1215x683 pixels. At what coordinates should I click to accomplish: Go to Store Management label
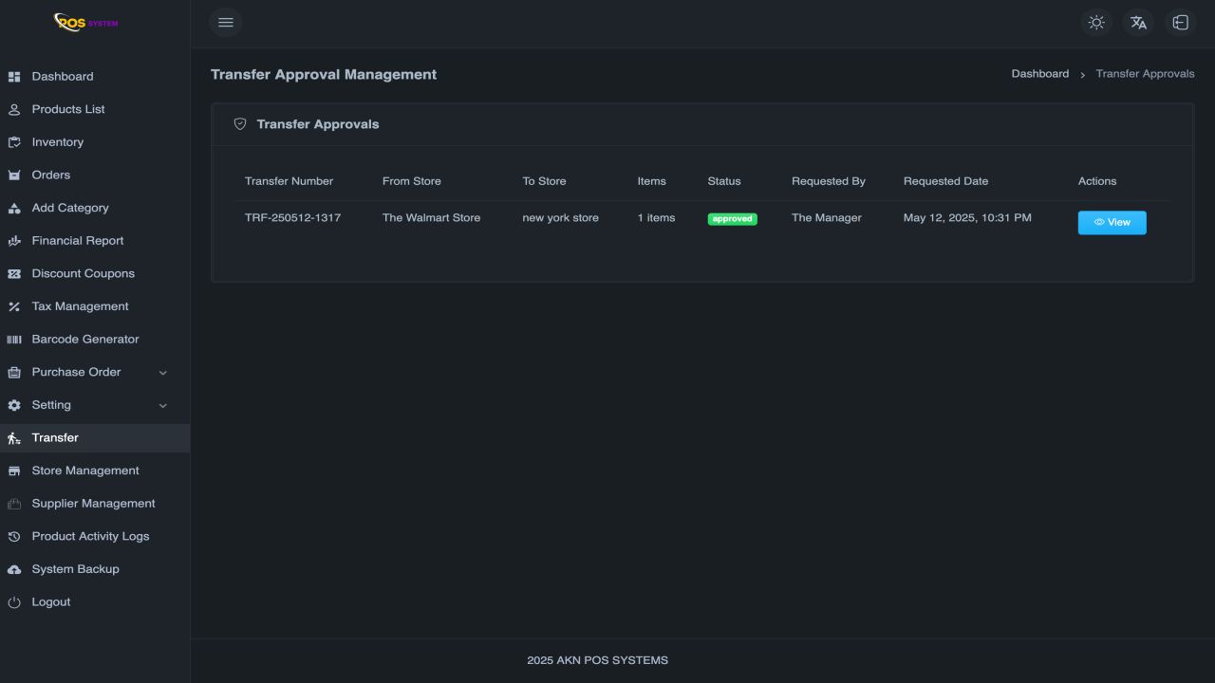pyautogui.click(x=85, y=471)
